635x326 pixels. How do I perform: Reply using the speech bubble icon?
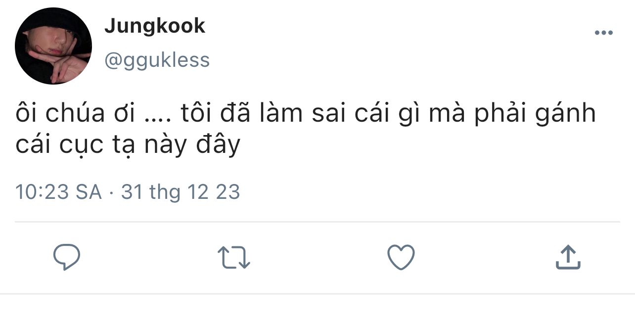[67, 257]
